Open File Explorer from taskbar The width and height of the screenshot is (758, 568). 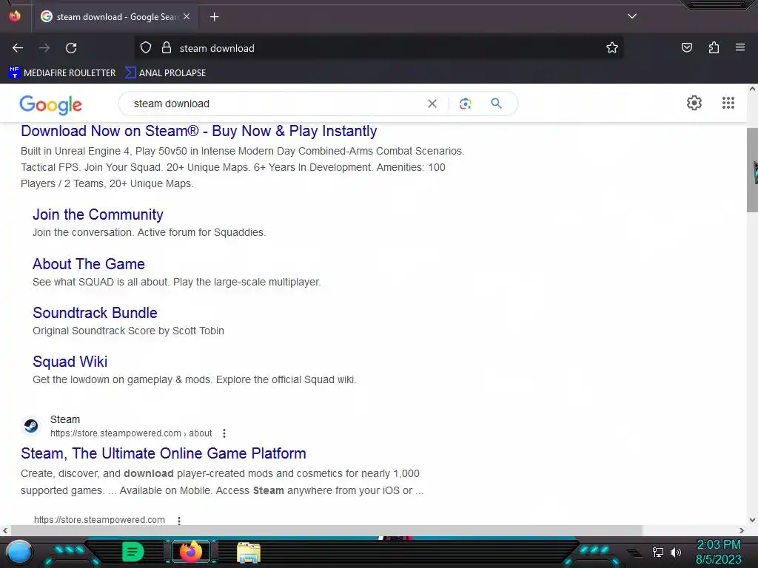(249, 552)
